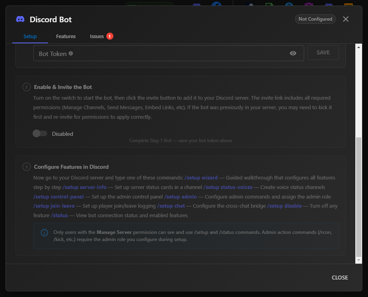Toggle bot token visibility eye icon

pos(293,53)
